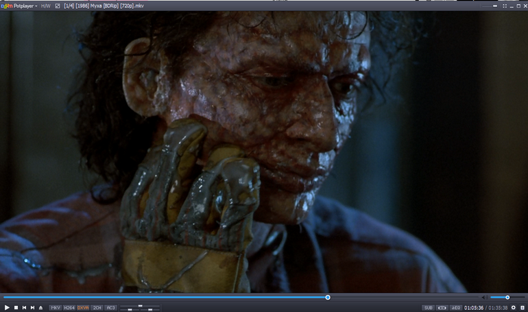Click the eject/open file icon

click(40, 308)
